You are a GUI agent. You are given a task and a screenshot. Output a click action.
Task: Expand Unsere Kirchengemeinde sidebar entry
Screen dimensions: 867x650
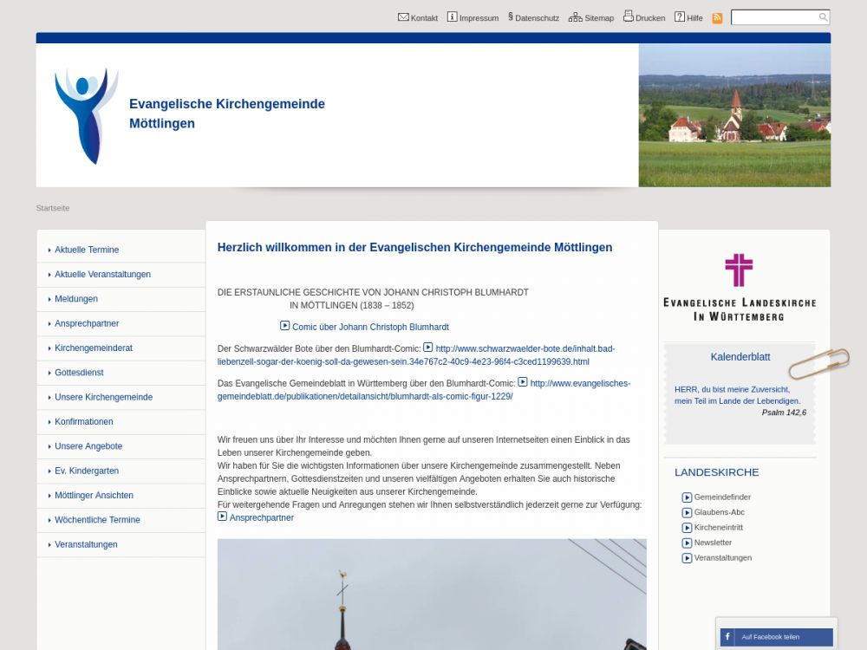103,397
